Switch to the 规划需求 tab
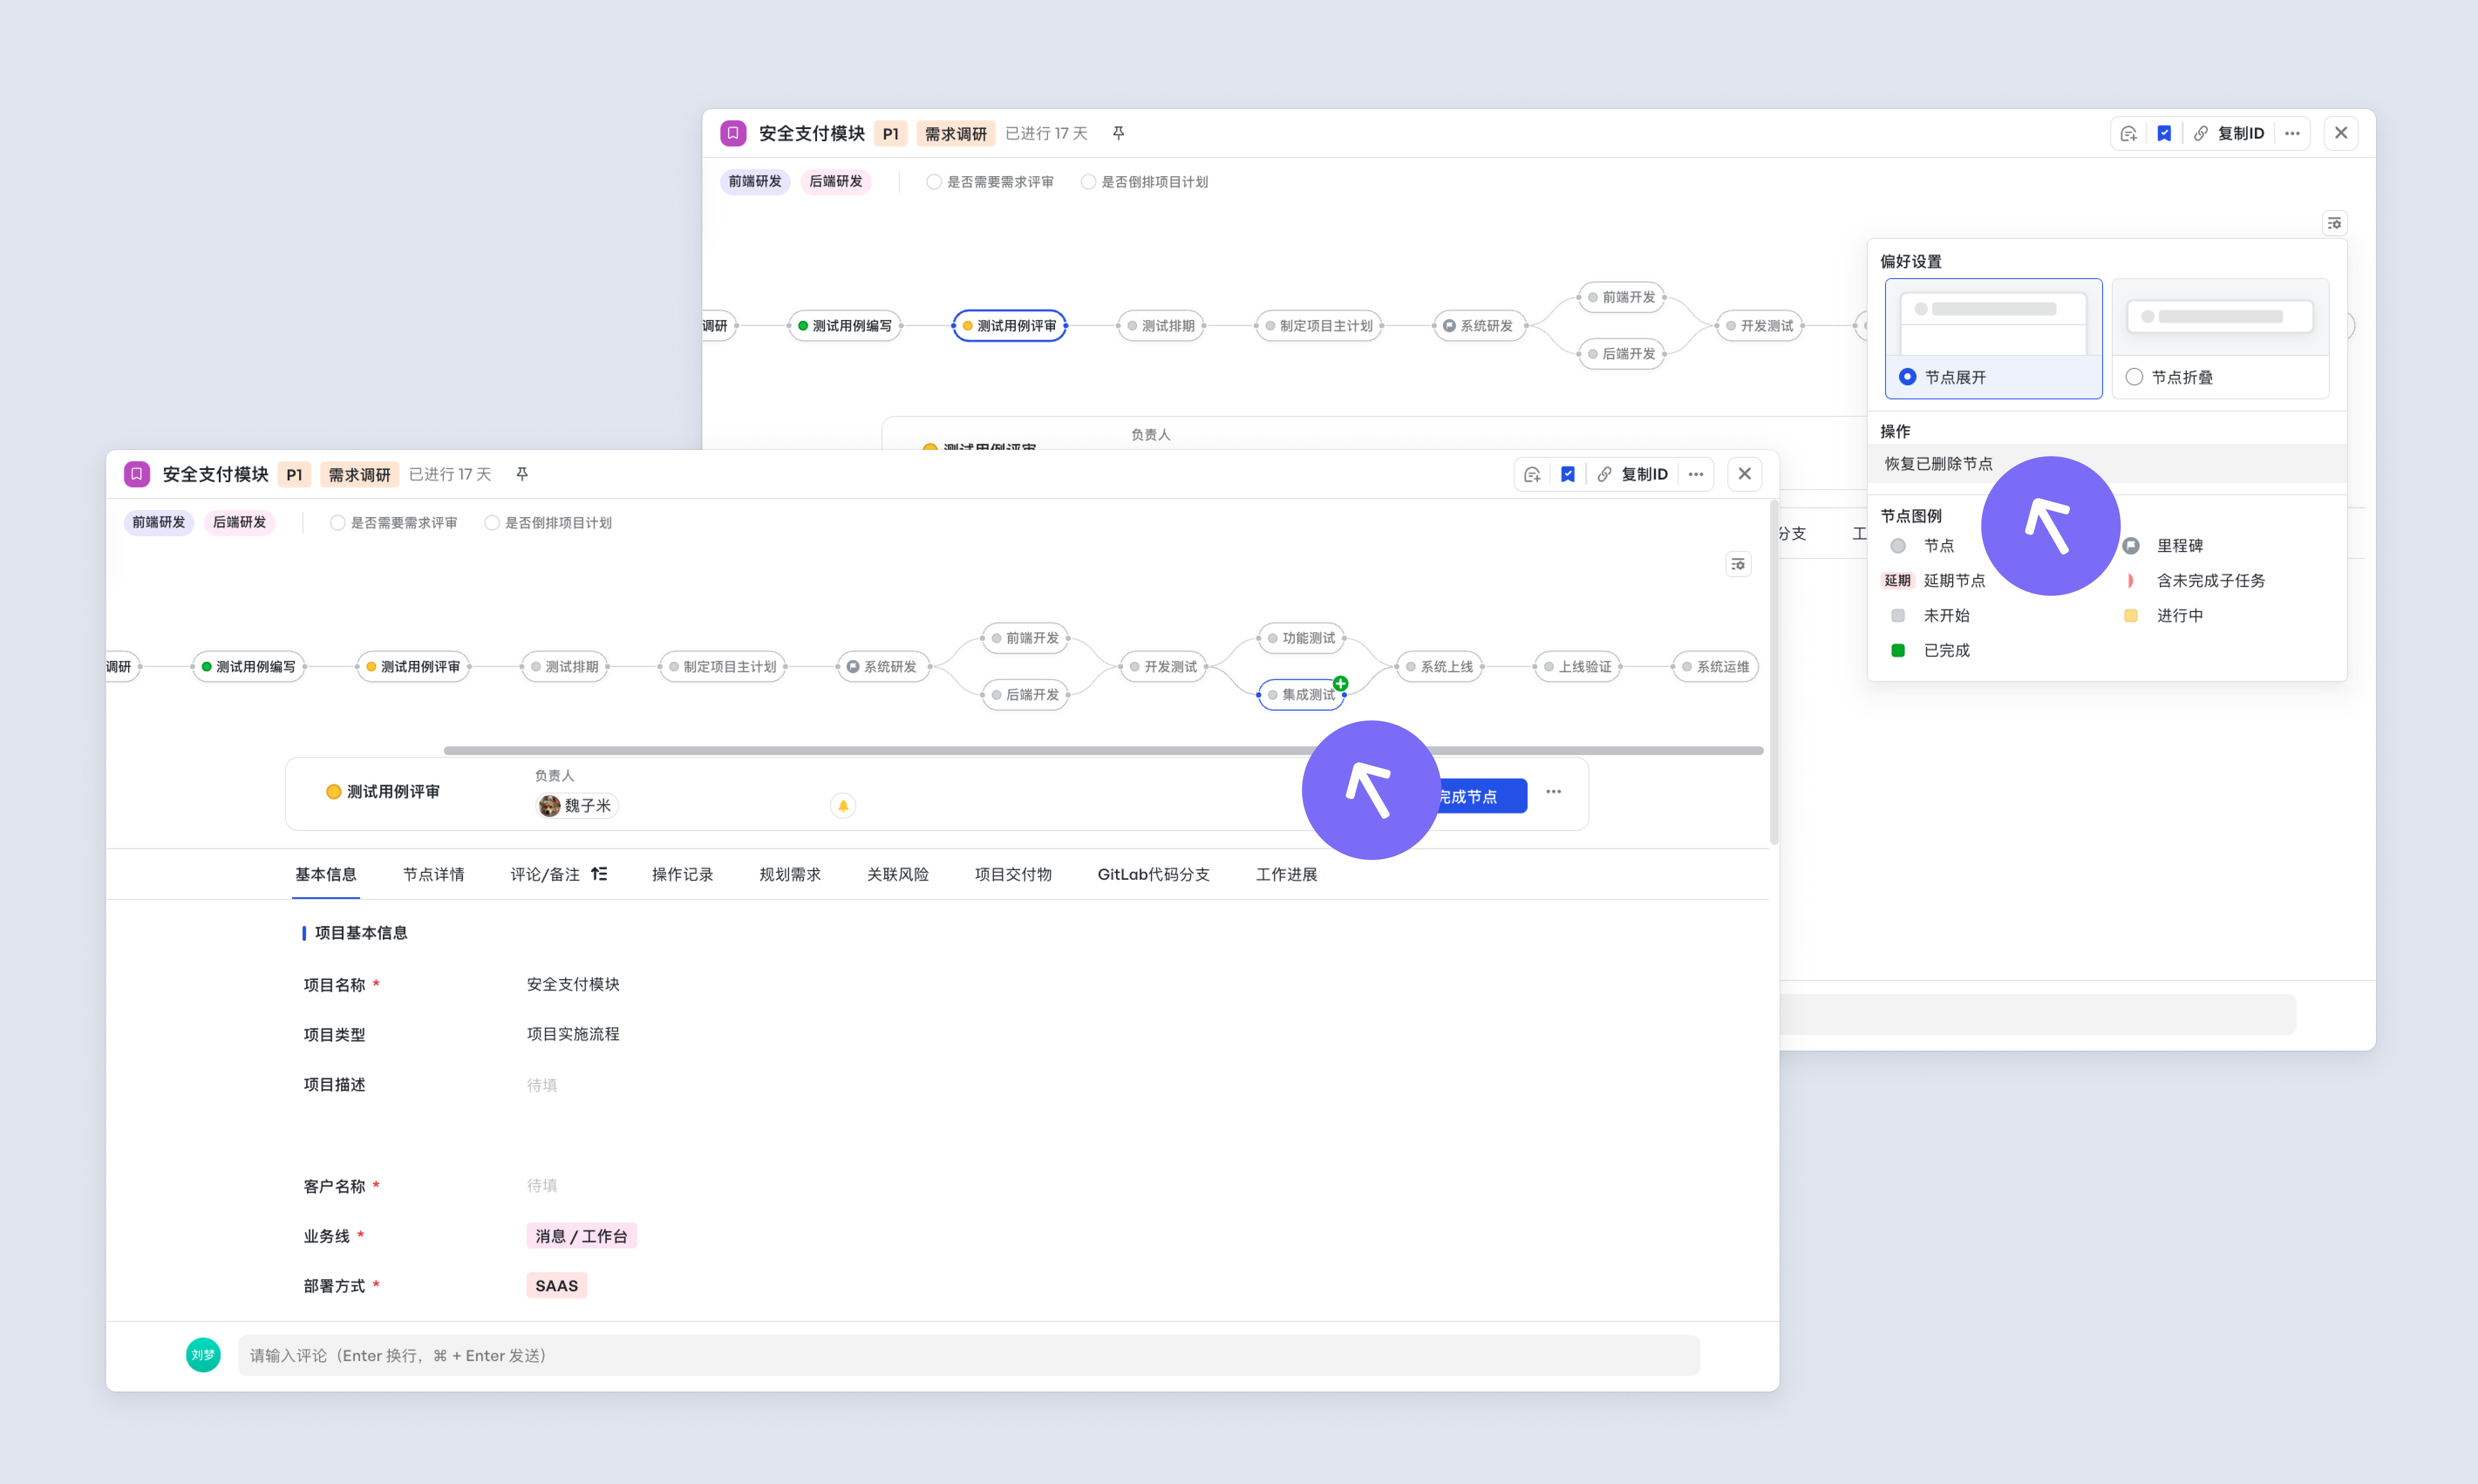This screenshot has height=1484, width=2478. 790,874
